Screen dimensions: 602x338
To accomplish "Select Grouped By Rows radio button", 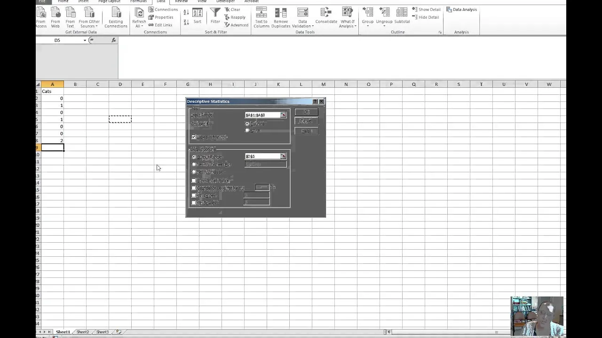I will pos(247,131).
